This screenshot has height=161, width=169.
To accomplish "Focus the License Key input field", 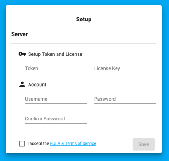I will [x=125, y=69].
